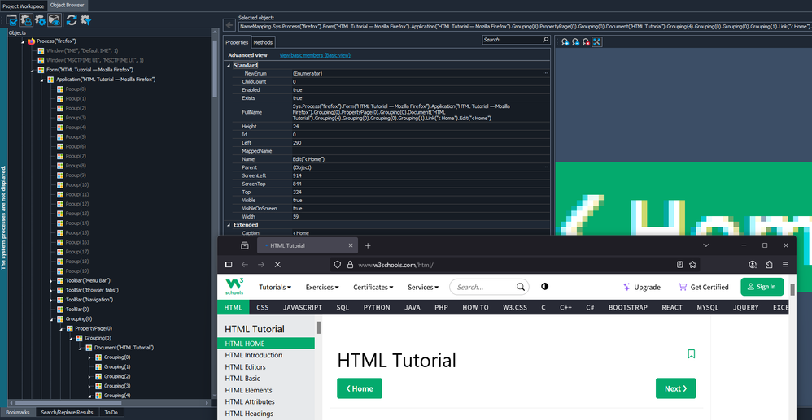This screenshot has width=812, height=420.
Task: Expand the ToolBar("Menu Bar") tree node
Action: click(51, 280)
